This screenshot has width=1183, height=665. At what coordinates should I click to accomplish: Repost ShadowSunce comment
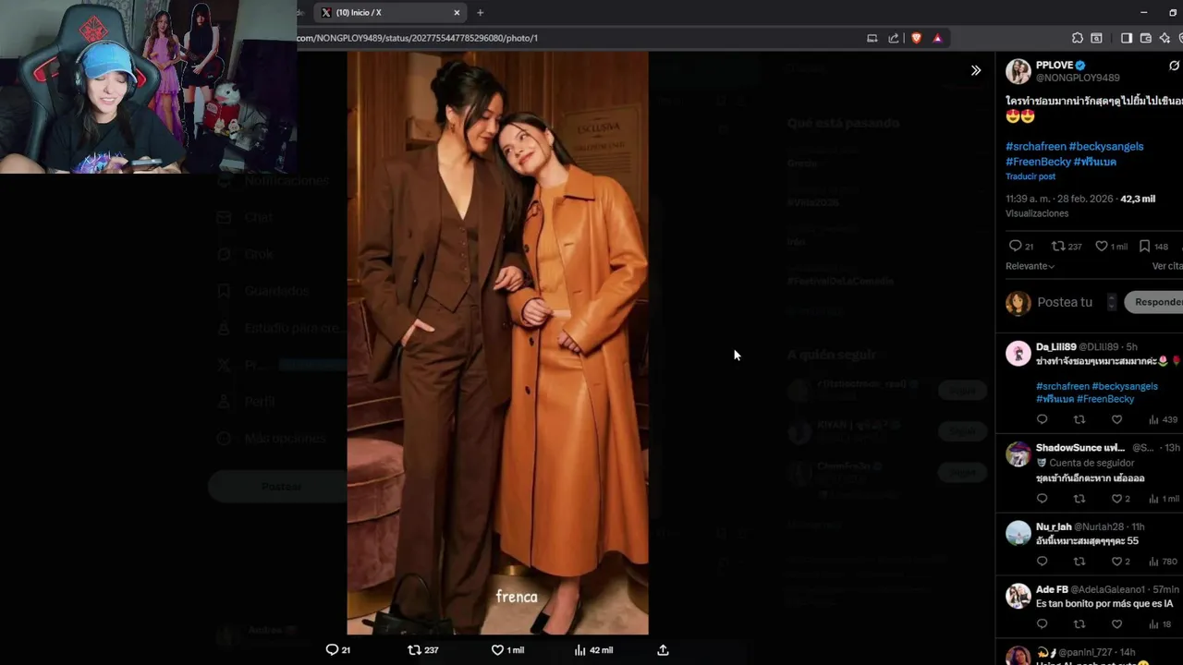point(1079,499)
